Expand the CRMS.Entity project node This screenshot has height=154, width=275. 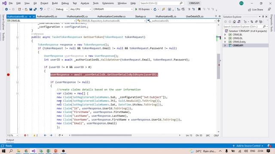click(x=225, y=42)
